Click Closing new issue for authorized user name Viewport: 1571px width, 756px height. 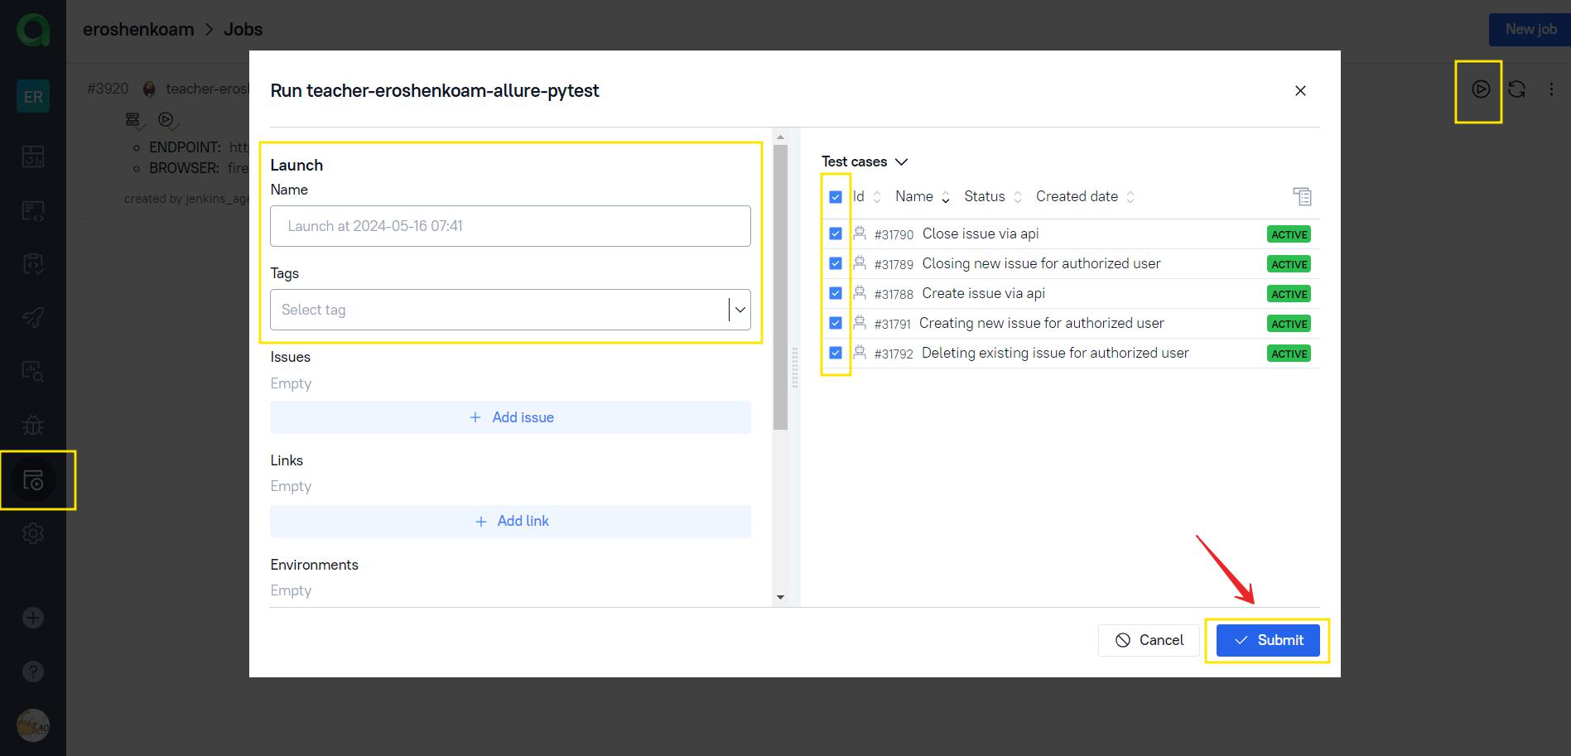coord(1041,263)
